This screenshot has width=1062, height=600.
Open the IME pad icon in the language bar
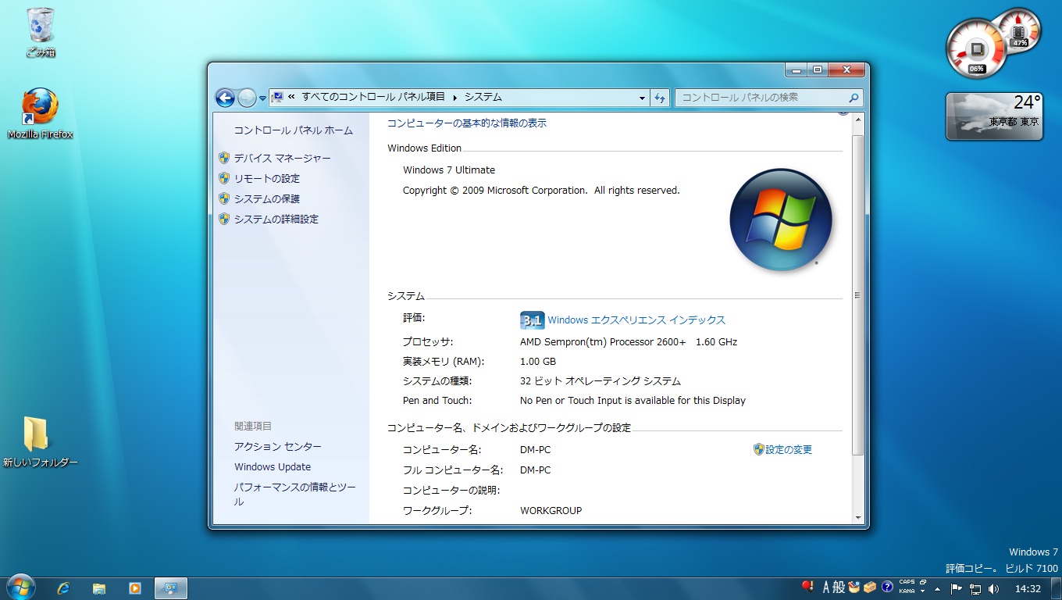coord(854,587)
